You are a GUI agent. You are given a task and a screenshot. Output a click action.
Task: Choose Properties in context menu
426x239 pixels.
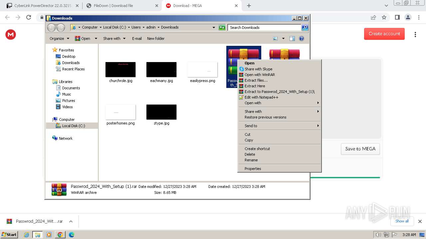pos(279,169)
